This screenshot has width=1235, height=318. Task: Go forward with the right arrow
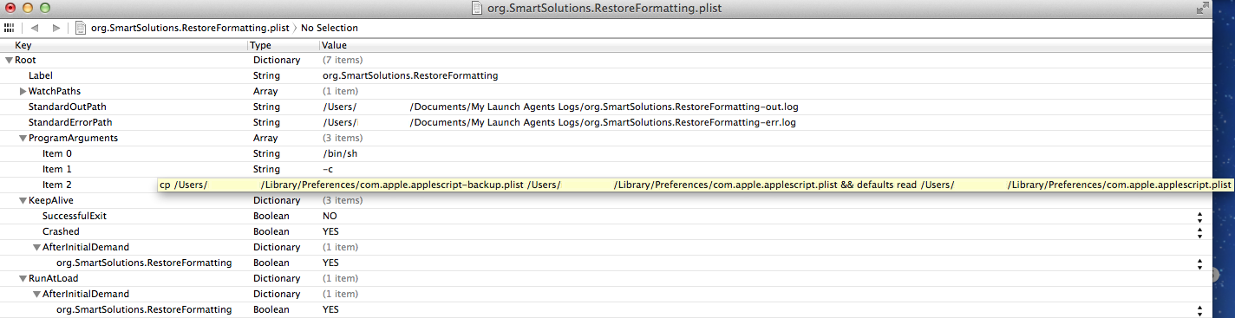56,28
